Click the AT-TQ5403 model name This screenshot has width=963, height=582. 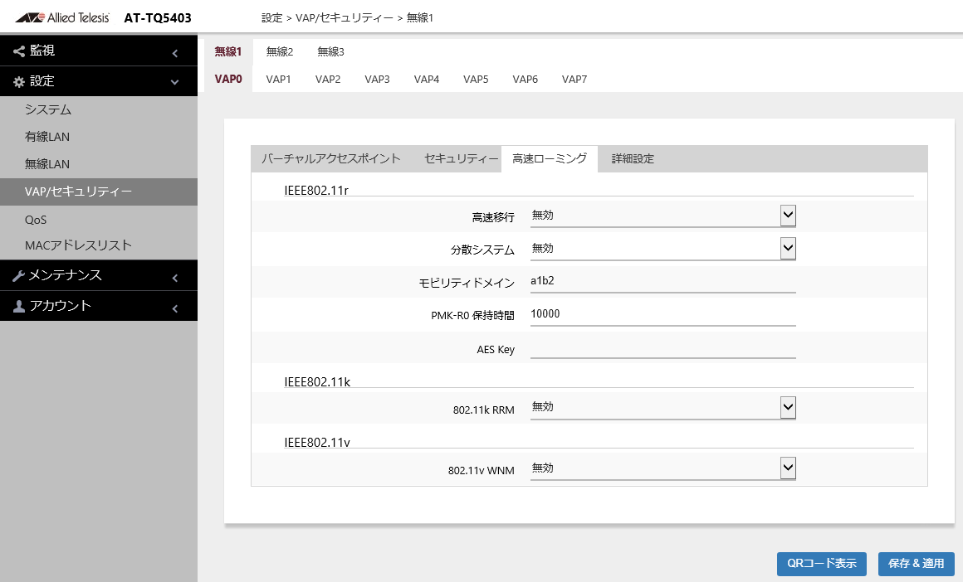tap(158, 18)
